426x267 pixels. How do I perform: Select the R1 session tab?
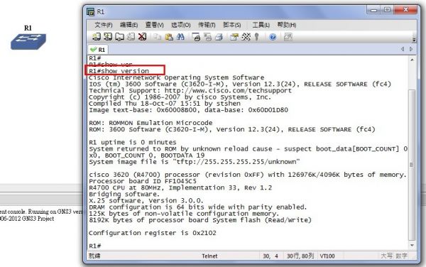click(98, 50)
